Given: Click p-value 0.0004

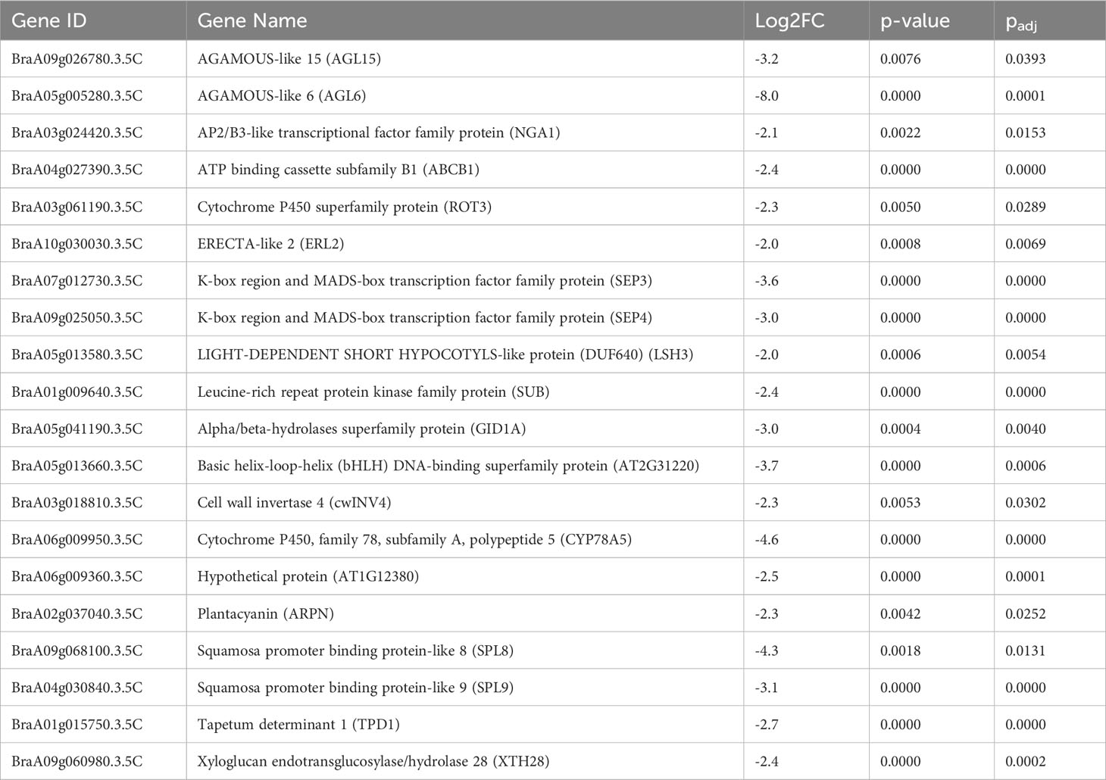Looking at the screenshot, I should pyautogui.click(x=900, y=429).
